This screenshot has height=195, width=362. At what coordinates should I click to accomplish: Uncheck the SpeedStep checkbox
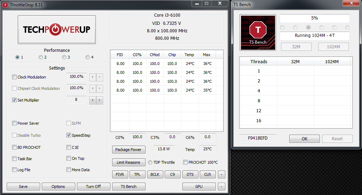[68, 135]
